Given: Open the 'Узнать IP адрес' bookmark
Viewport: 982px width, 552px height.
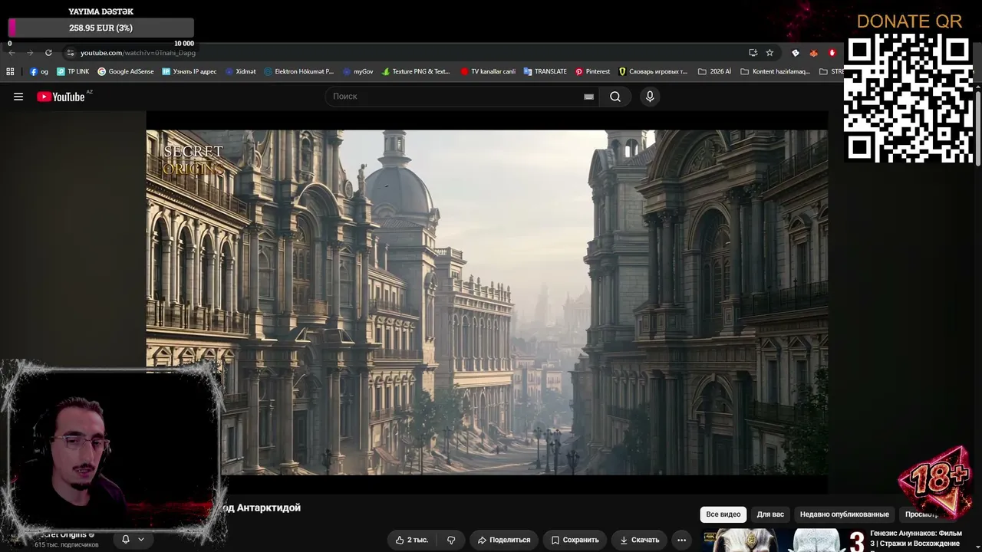Looking at the screenshot, I should click(x=189, y=71).
